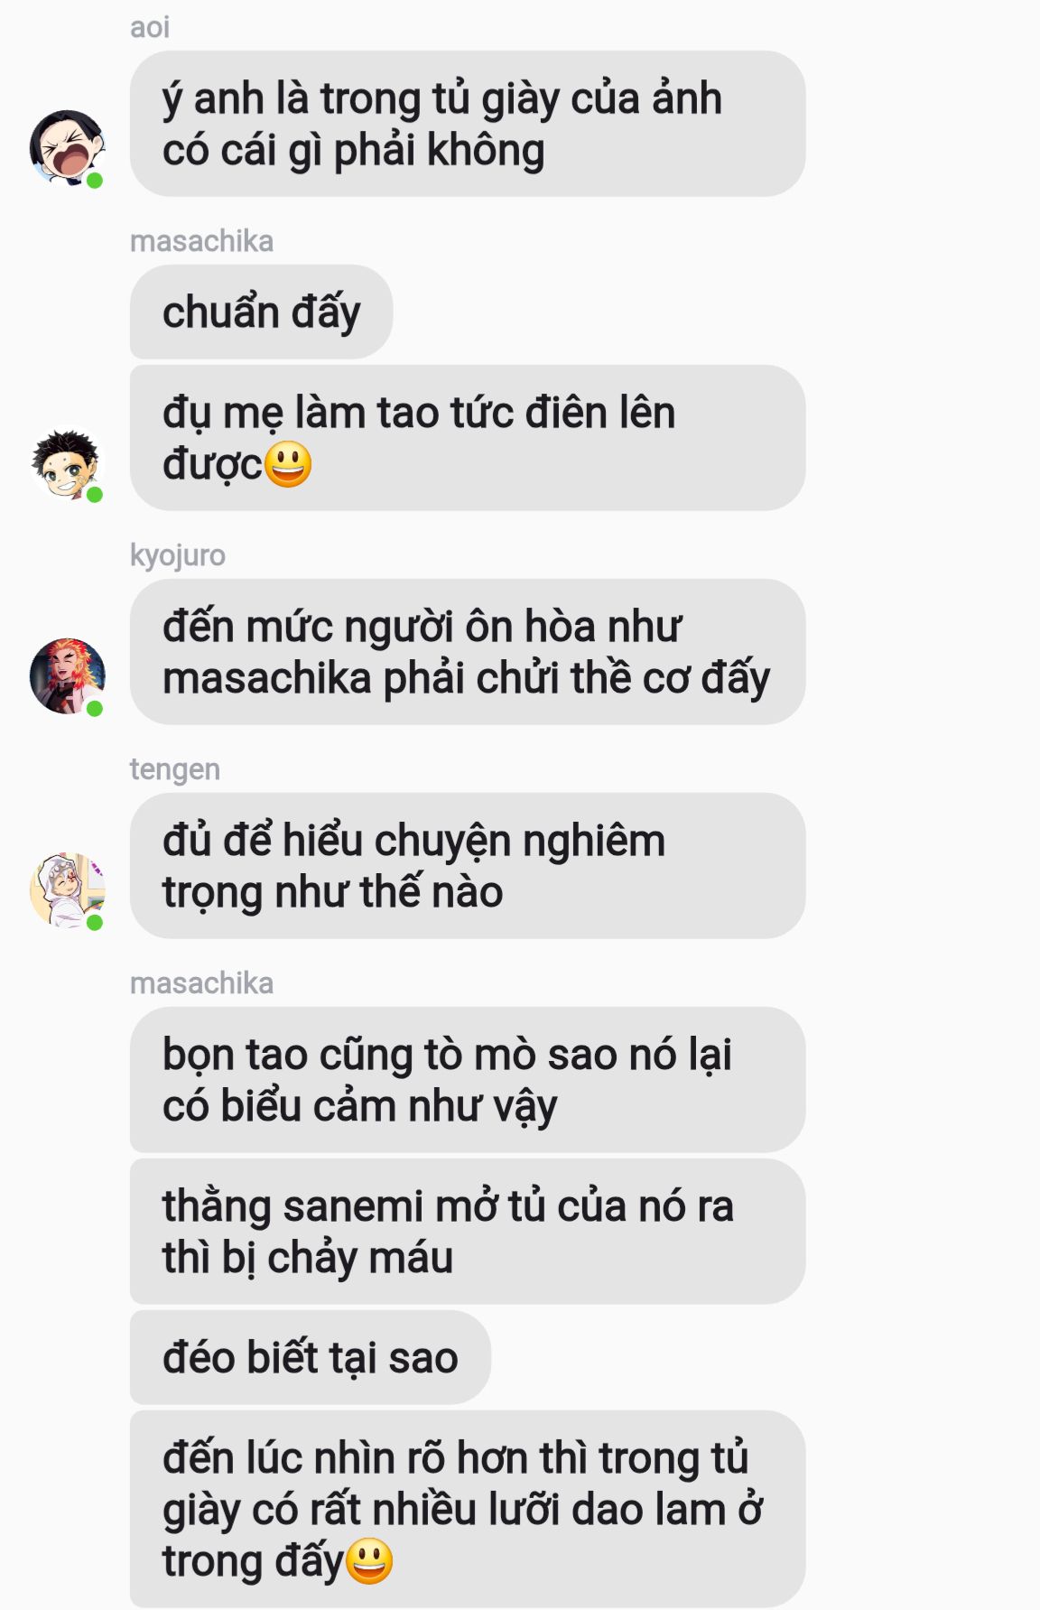Click the grinning emoji after "trong đấy"
Image resolution: width=1040 pixels, height=1610 pixels.
pos(369,1561)
